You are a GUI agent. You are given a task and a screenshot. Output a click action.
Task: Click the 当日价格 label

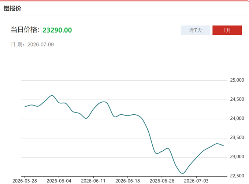(24, 30)
